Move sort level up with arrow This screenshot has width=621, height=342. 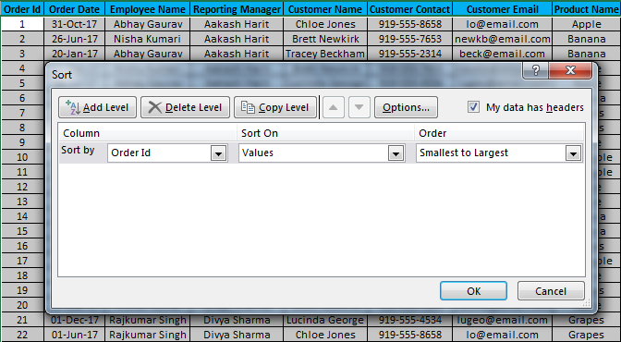tap(333, 107)
